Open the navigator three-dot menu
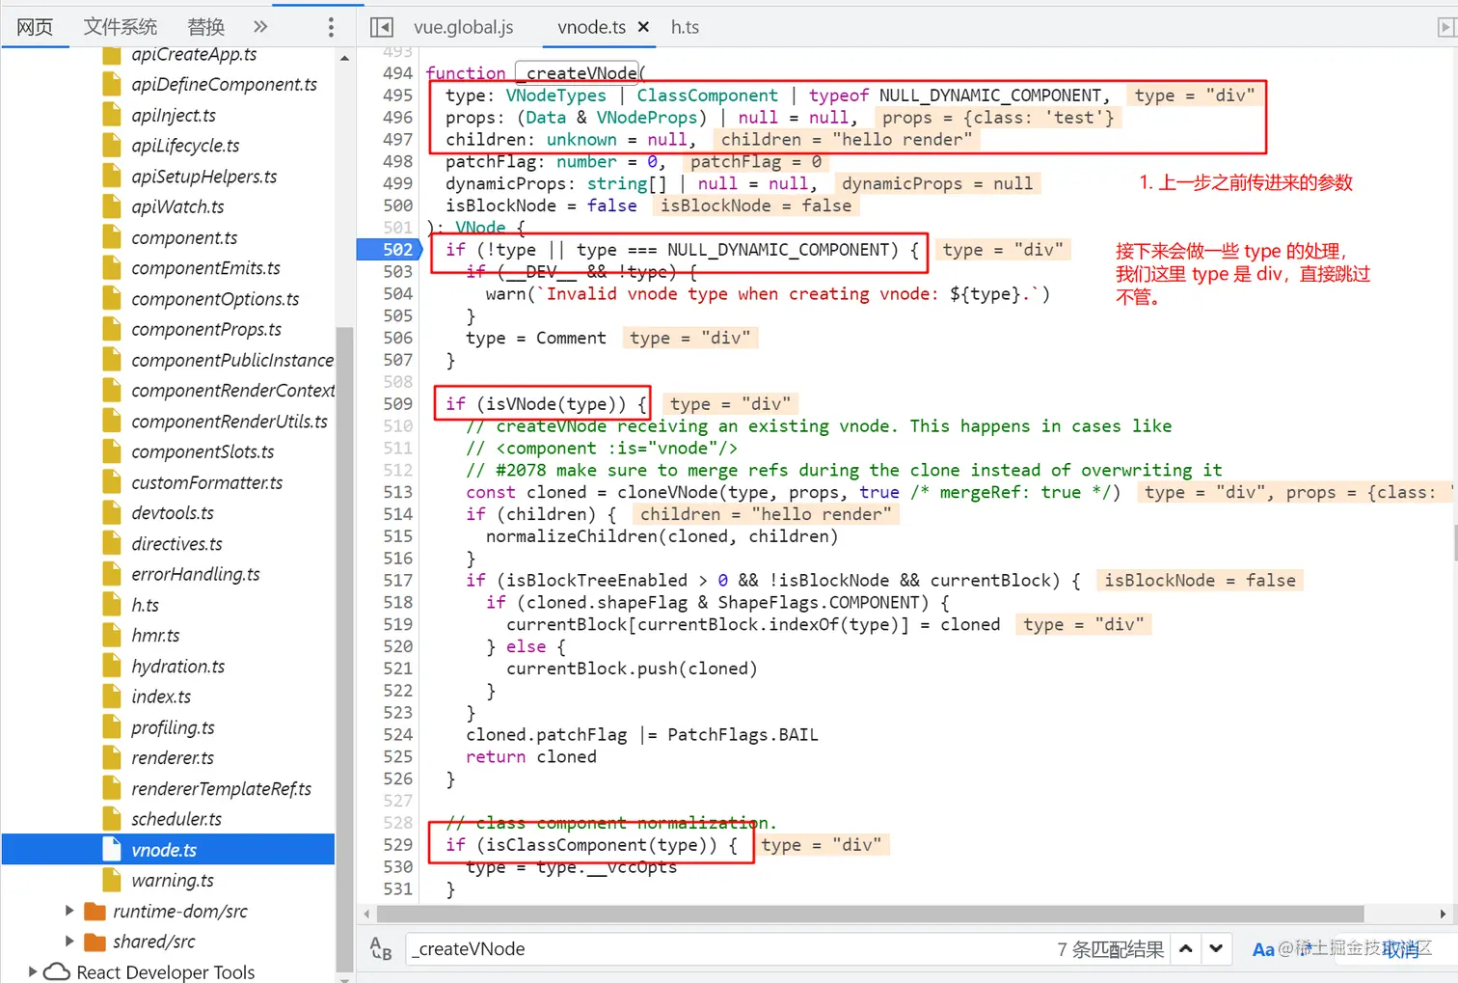 coord(331,27)
